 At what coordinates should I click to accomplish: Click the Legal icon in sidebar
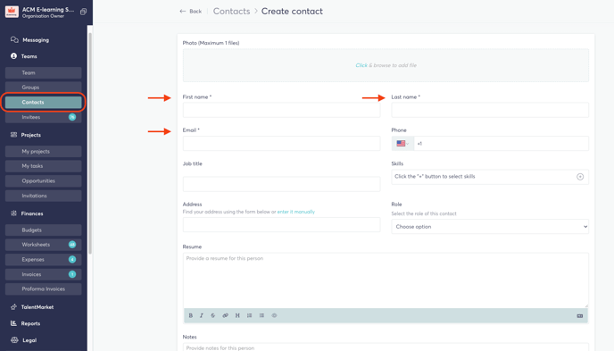pyautogui.click(x=14, y=340)
